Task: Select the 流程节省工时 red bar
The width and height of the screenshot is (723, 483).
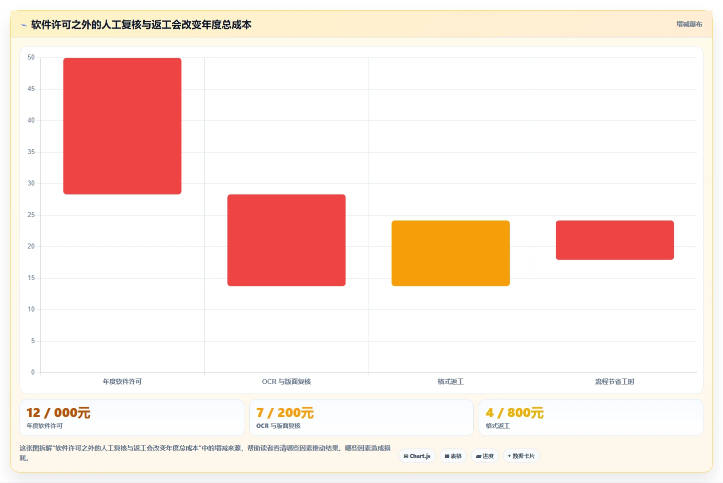Action: [x=615, y=240]
